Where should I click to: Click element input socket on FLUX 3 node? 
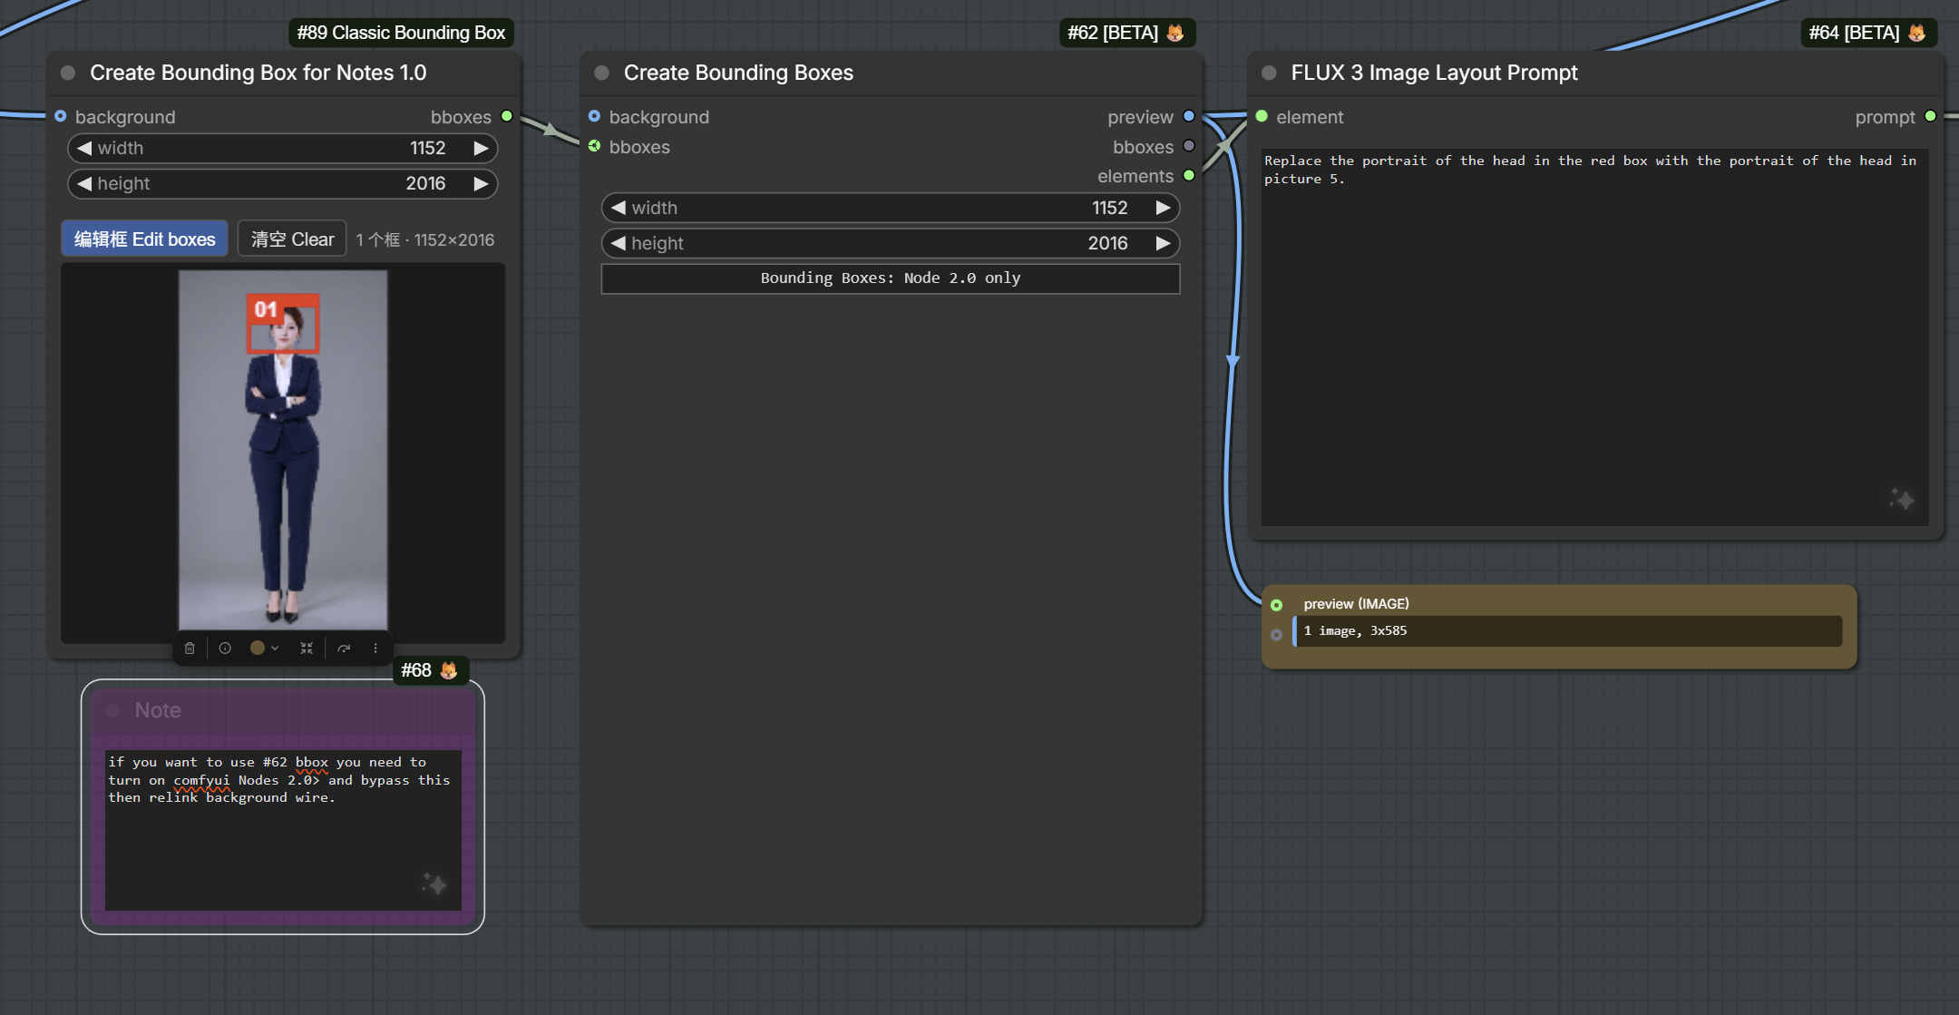point(1262,116)
